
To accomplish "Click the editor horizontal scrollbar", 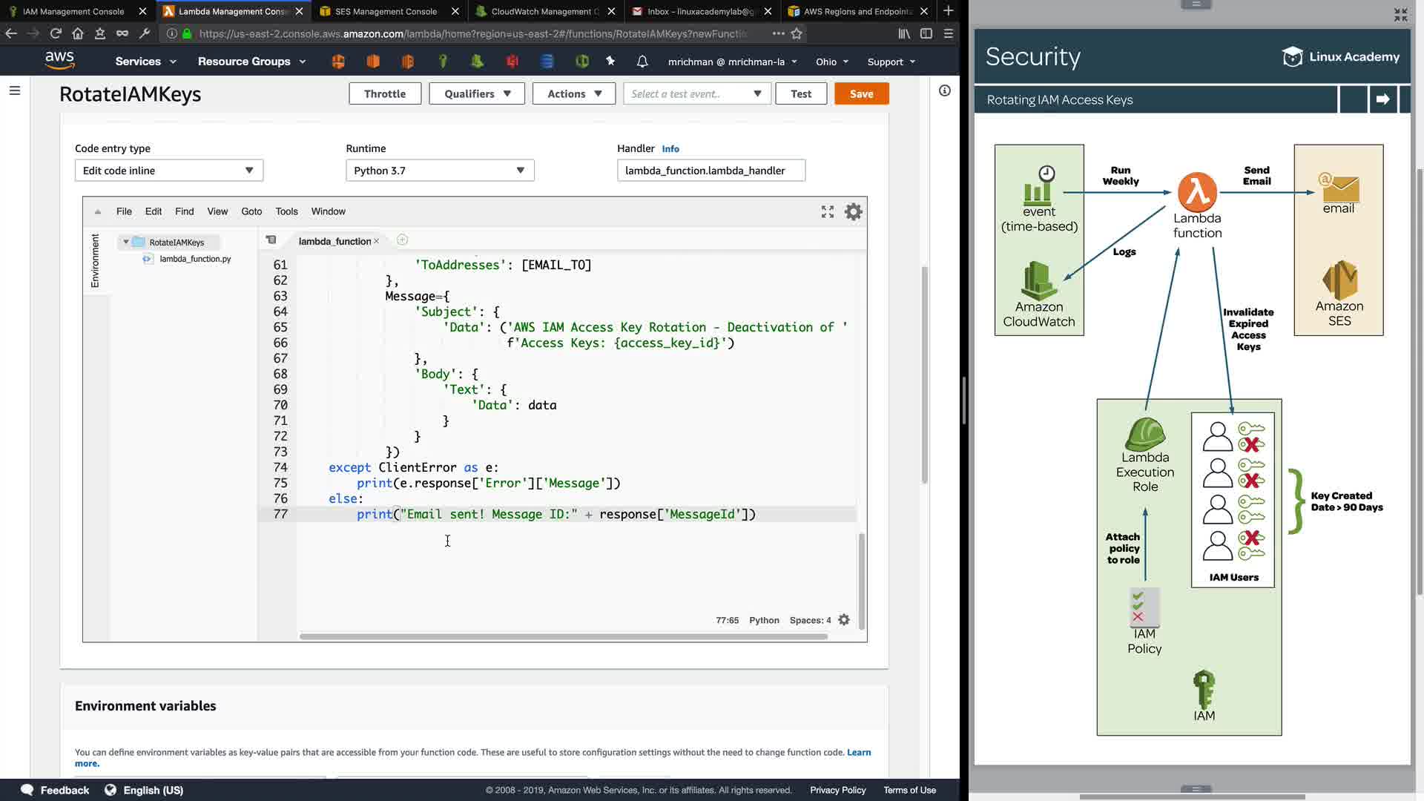I will tap(564, 636).
